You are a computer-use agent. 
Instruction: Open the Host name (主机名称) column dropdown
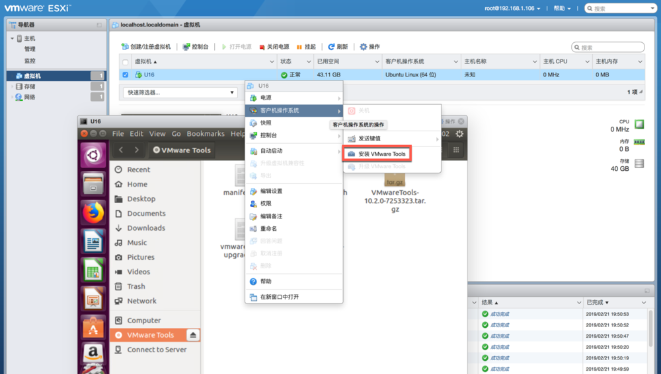click(x=535, y=62)
